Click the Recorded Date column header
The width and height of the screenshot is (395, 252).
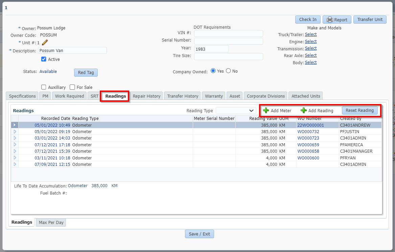coord(56,118)
